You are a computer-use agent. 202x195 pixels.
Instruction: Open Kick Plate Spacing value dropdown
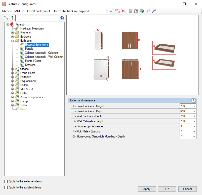pos(194,131)
